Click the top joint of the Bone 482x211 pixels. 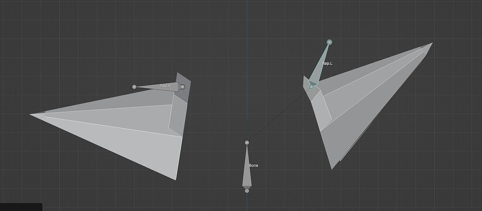click(247, 142)
